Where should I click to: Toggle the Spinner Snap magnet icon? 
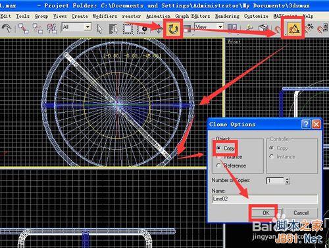(323, 28)
